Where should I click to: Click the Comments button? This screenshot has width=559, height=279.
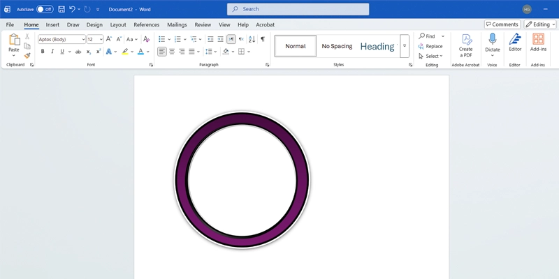502,24
